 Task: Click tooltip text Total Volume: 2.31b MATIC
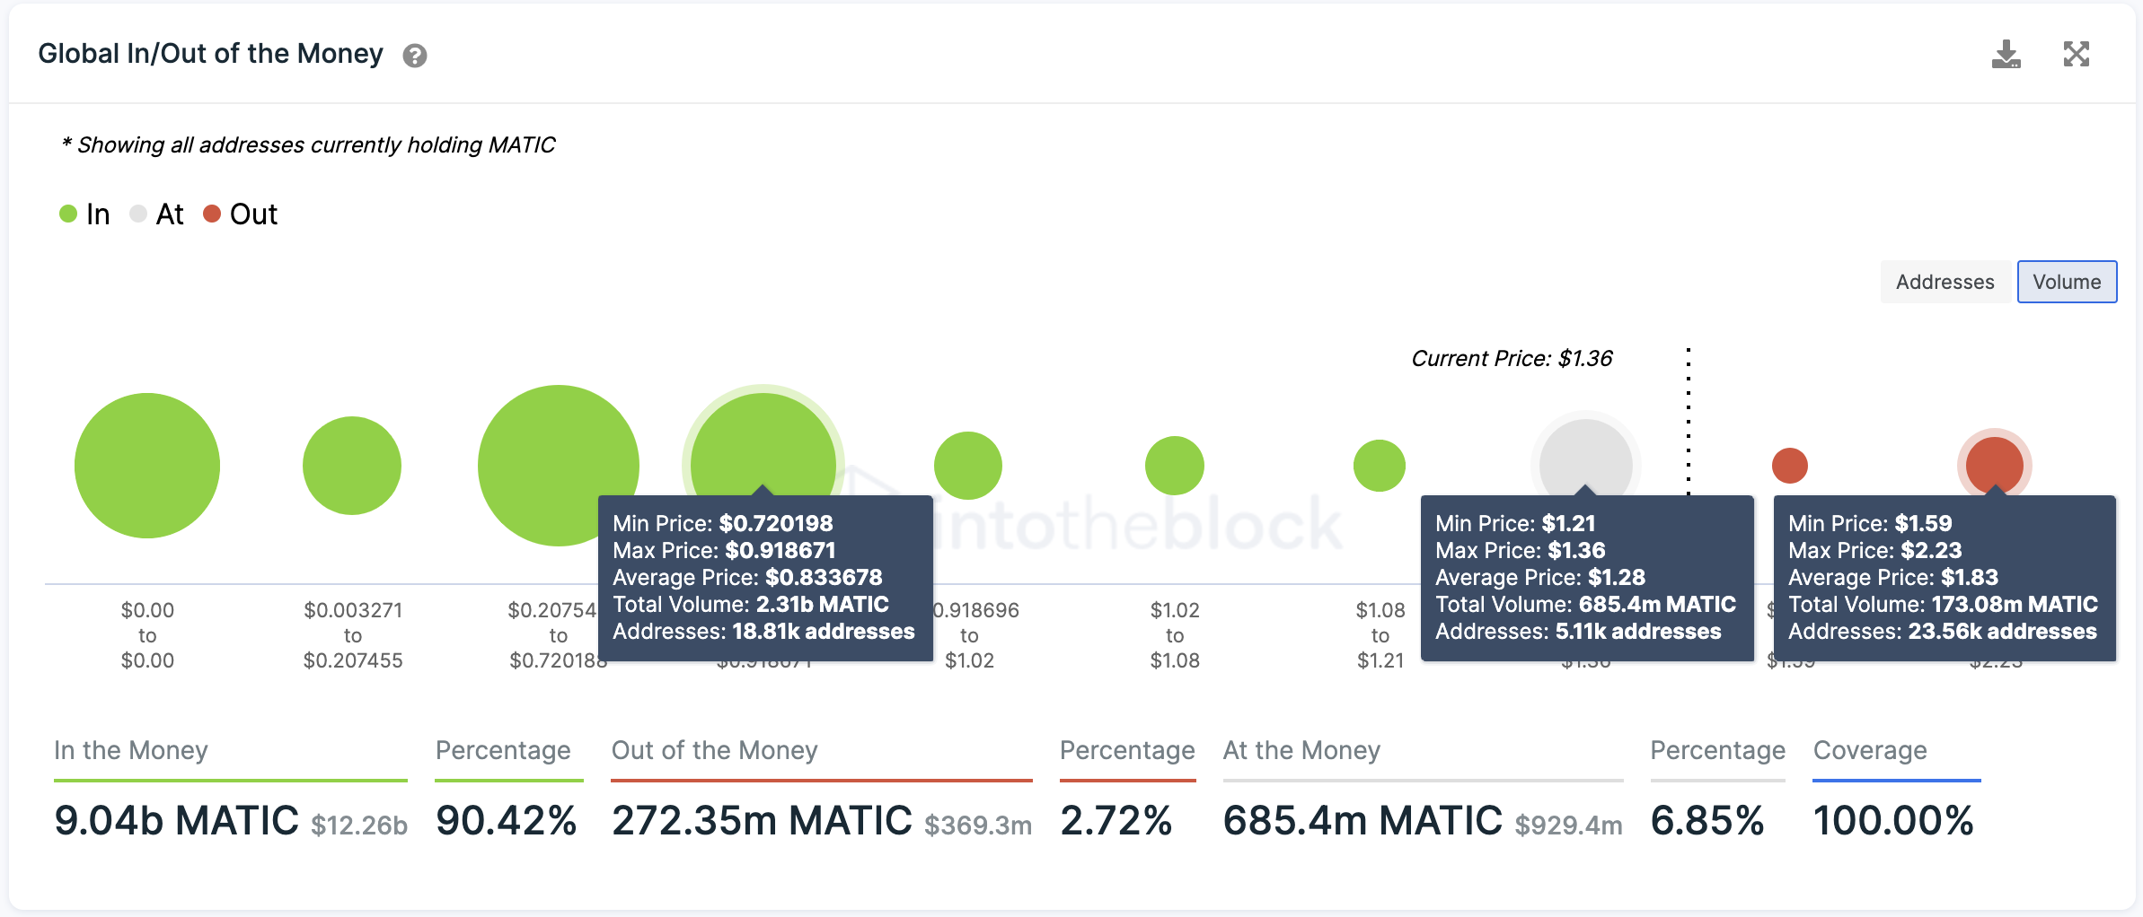tap(751, 605)
